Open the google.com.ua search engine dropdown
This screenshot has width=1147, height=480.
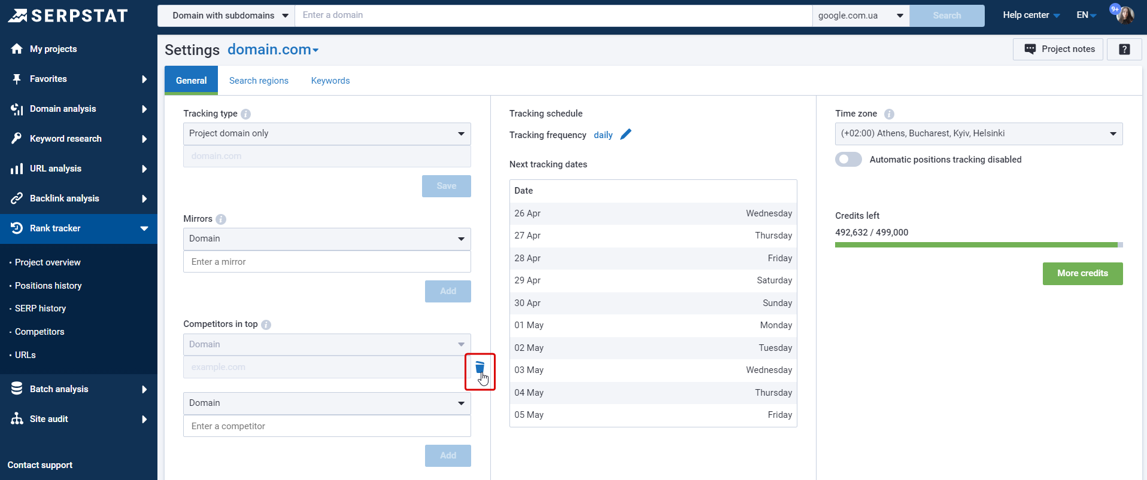click(x=860, y=16)
